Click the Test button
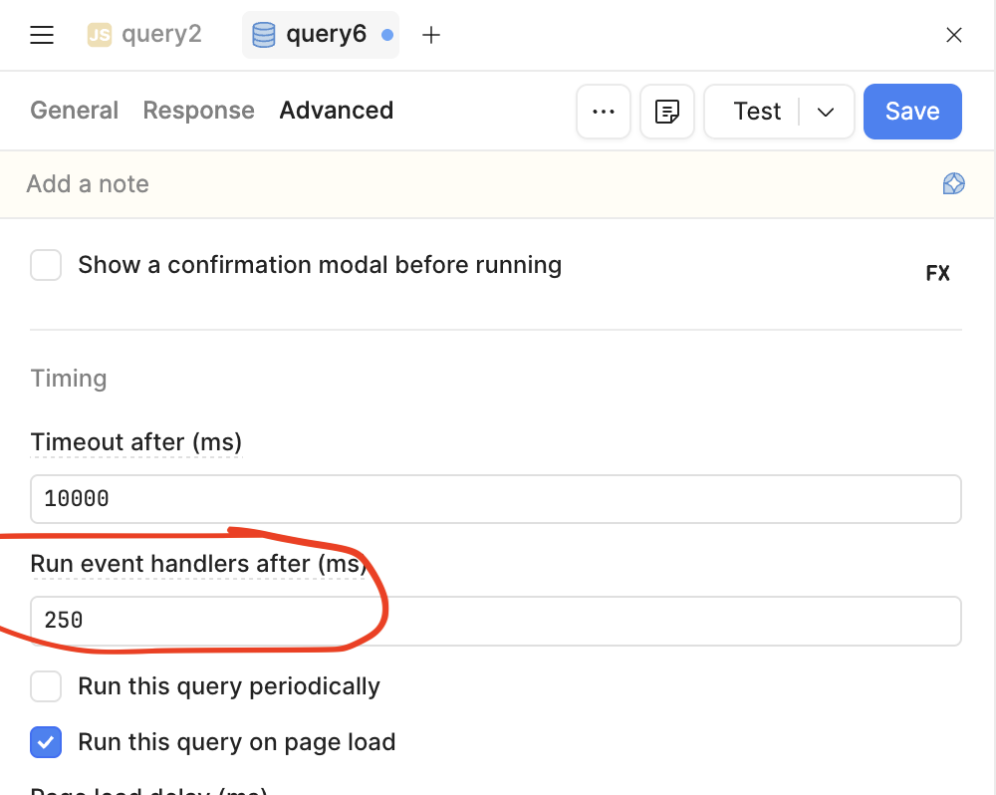Viewport: 996px width, 795px height. pos(757,112)
